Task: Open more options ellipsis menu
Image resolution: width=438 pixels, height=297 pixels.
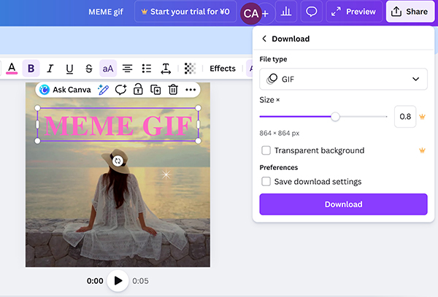Action: click(x=191, y=90)
